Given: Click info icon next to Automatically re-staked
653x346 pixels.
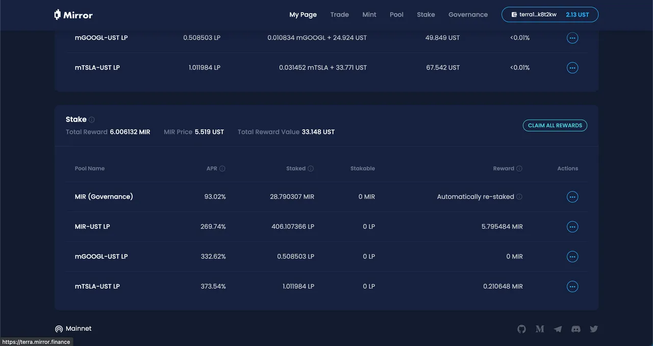Looking at the screenshot, I should click(519, 197).
